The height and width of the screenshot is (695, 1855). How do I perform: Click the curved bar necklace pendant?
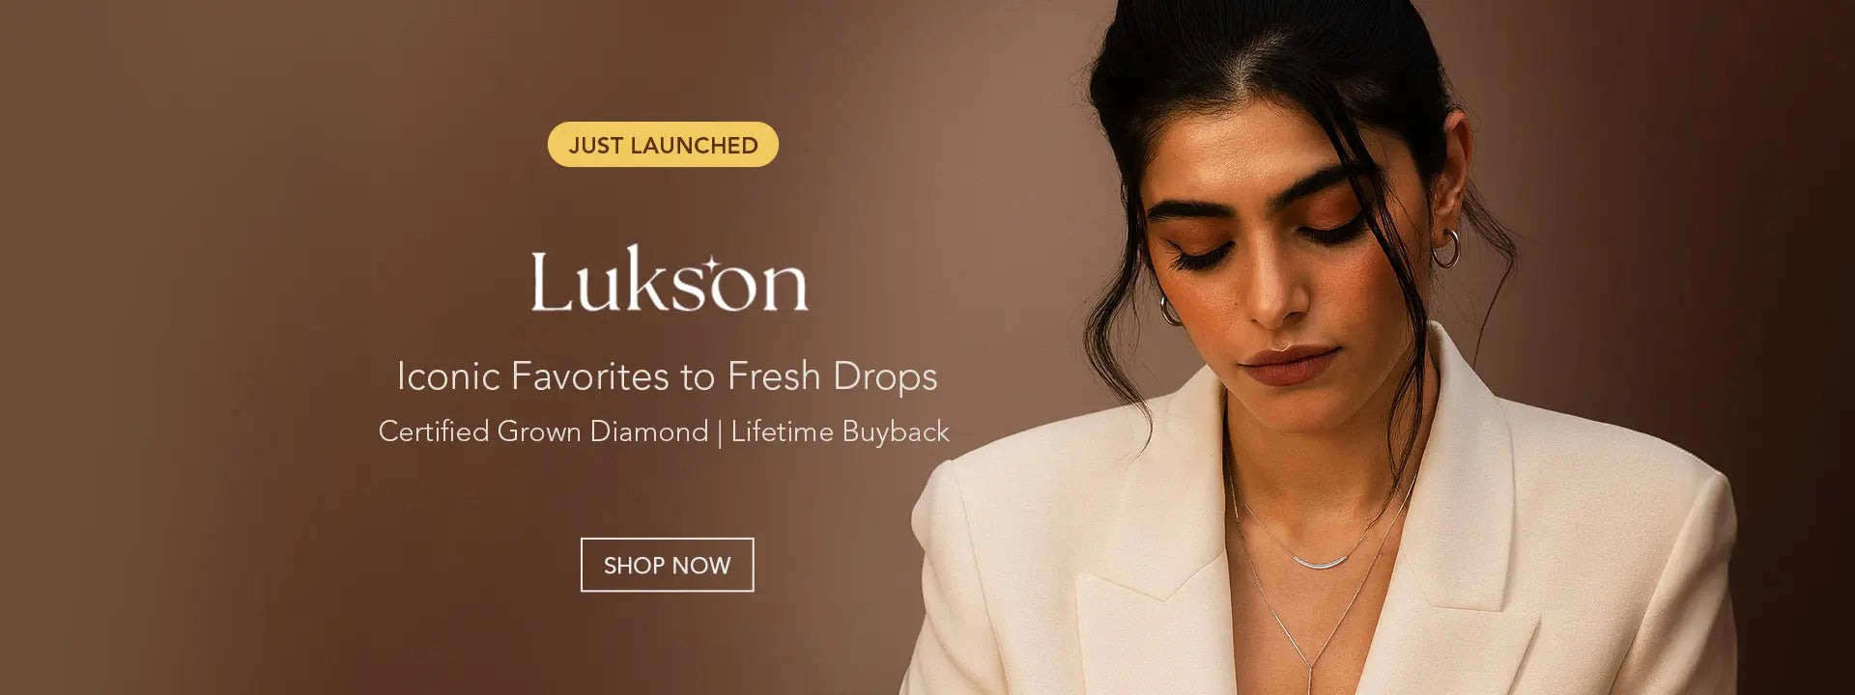click(x=1320, y=563)
